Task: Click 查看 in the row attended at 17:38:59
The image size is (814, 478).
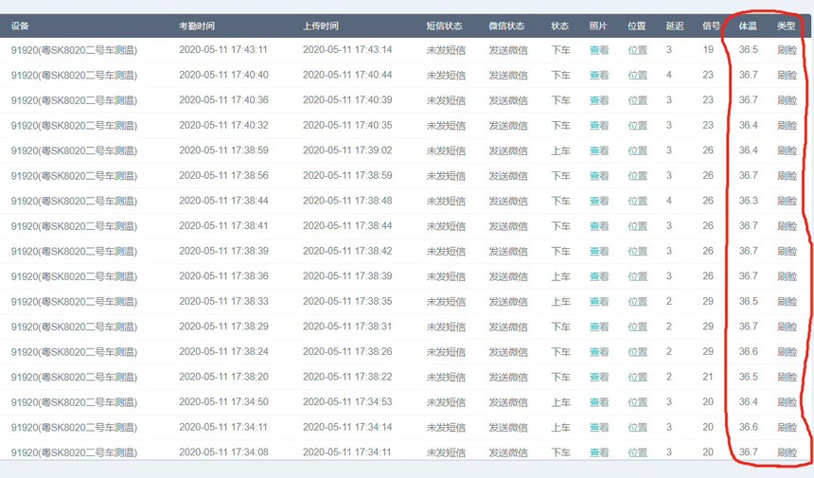Action: pos(598,150)
